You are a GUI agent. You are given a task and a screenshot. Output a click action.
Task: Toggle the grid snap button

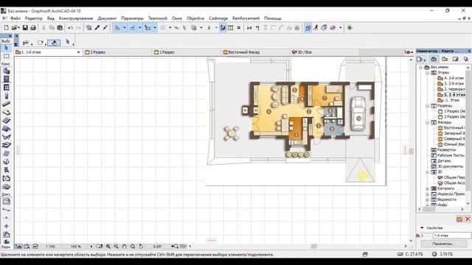pyautogui.click(x=162, y=28)
